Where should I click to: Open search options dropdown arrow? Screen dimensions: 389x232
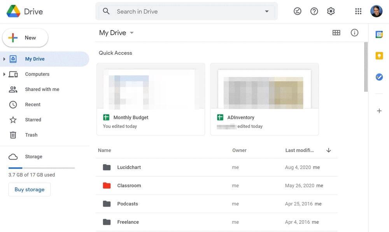267,11
